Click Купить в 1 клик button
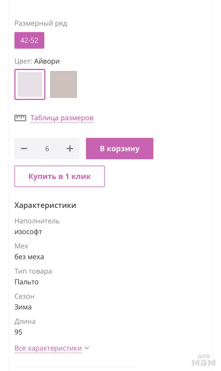 click(59, 177)
